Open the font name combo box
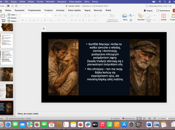 click(x=33, y=15)
